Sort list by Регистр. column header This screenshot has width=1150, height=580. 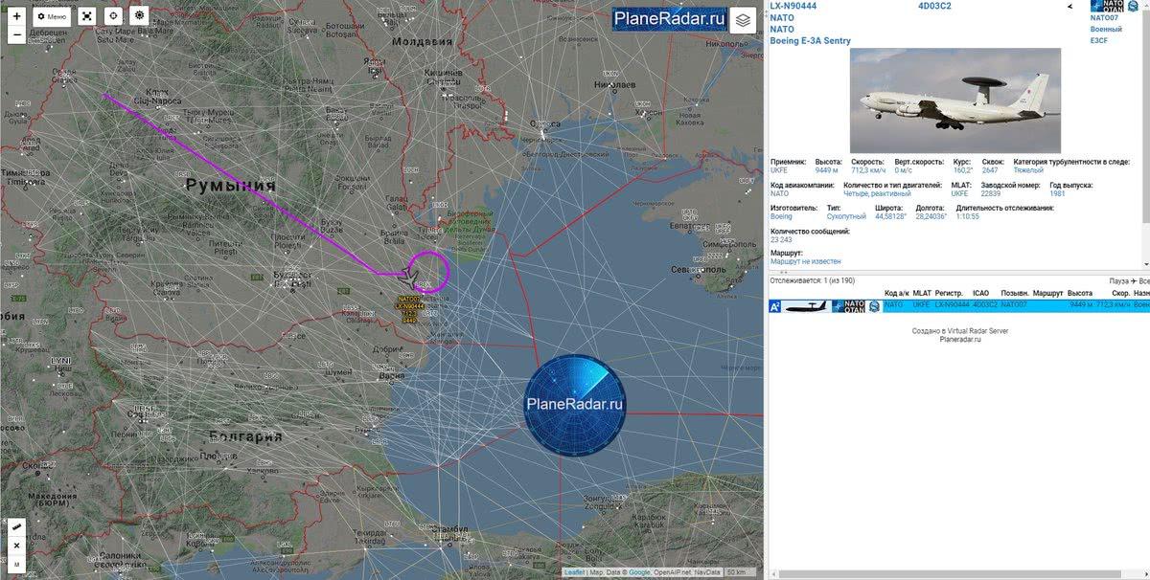(x=949, y=293)
